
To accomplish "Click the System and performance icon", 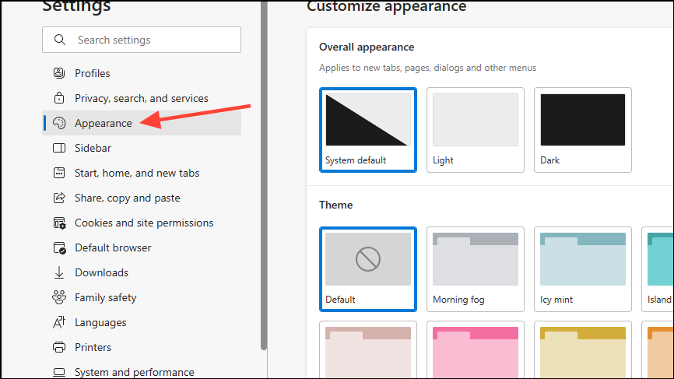I will click(59, 372).
